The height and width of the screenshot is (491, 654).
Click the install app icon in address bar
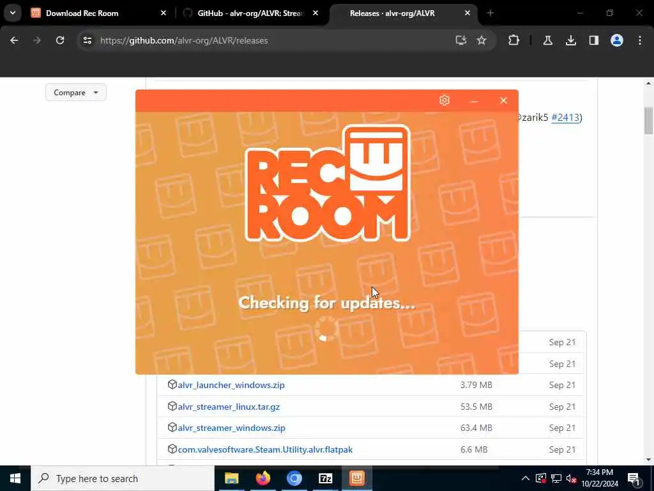click(x=460, y=40)
